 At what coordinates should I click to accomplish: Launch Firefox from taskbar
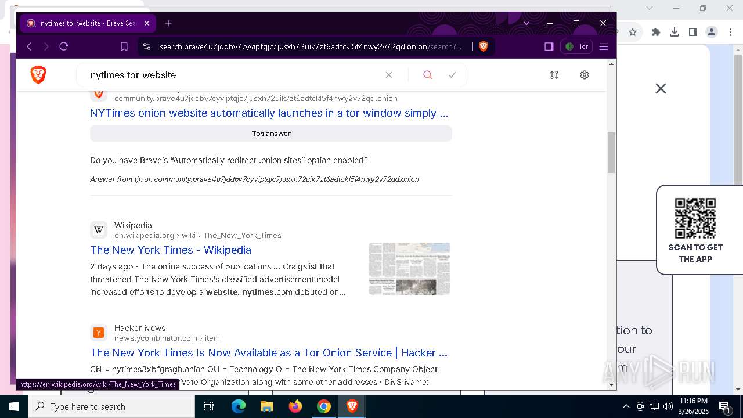tap(295, 406)
